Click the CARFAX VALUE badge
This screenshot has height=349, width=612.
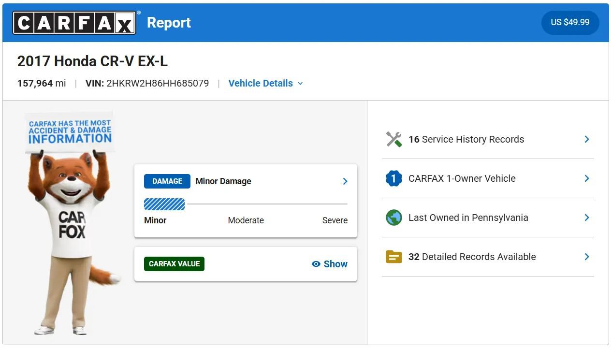tap(174, 264)
